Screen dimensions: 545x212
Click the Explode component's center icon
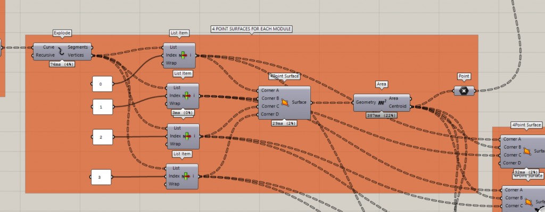pyautogui.click(x=61, y=51)
